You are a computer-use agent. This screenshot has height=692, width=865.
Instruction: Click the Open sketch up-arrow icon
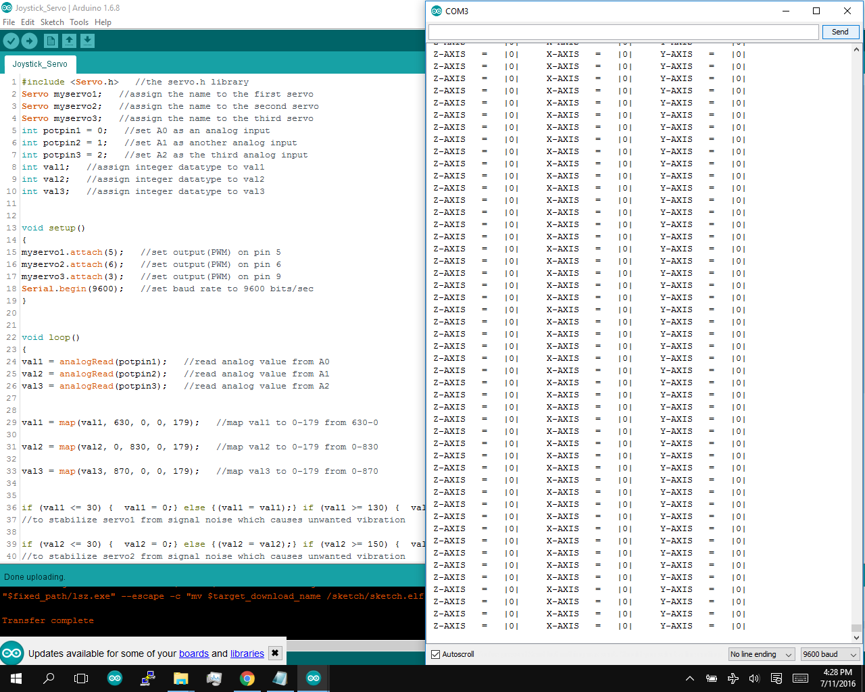tap(69, 41)
